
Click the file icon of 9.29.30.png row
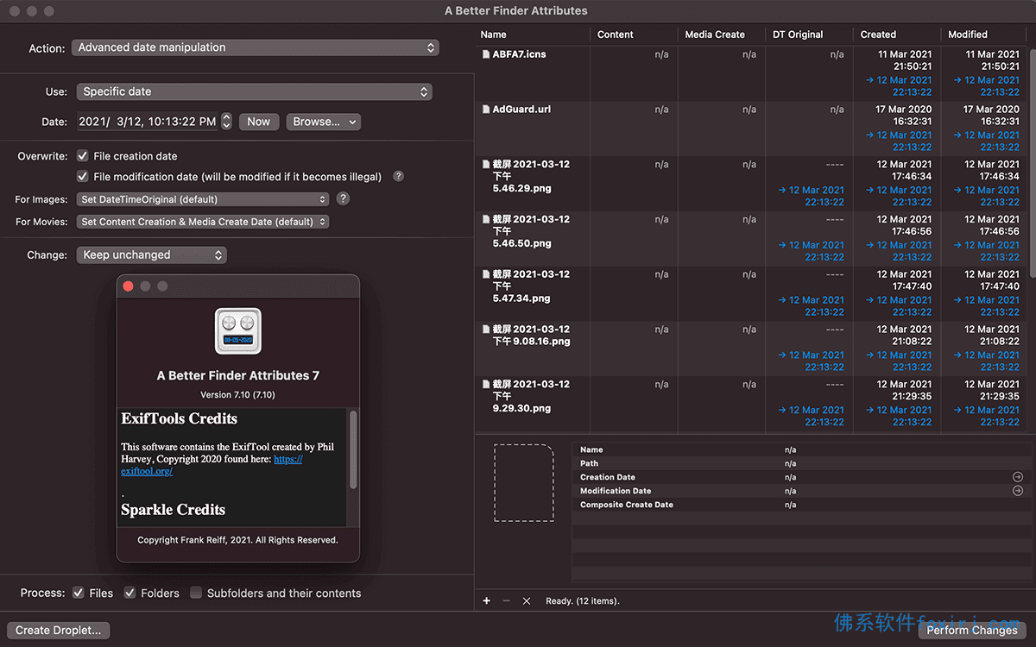point(485,385)
